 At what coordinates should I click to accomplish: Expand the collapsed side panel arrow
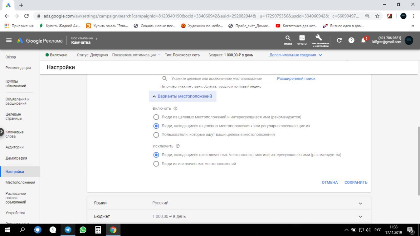(x=2, y=132)
